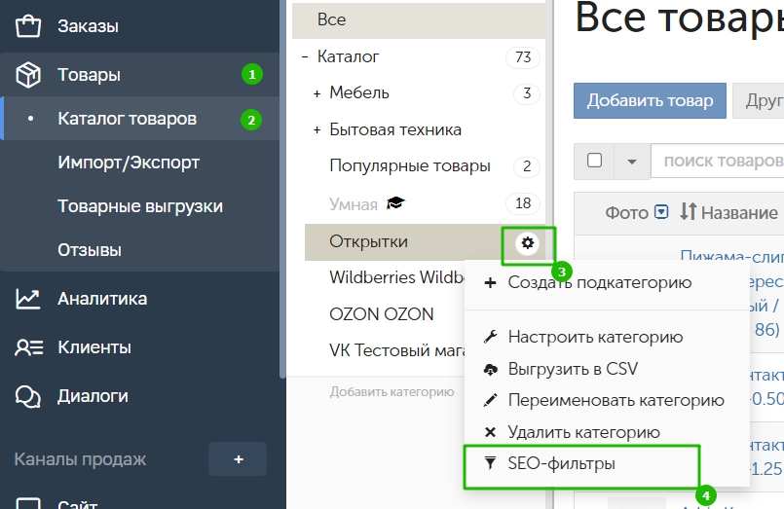Click the Название column header
This screenshot has height=509, width=784.
coord(739,213)
